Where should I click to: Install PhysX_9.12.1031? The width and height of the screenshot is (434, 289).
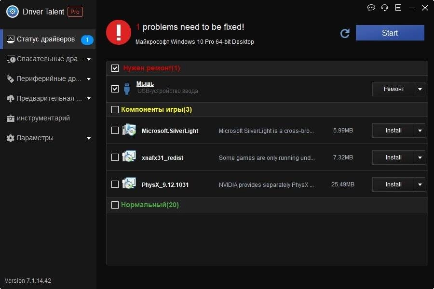pyautogui.click(x=393, y=184)
